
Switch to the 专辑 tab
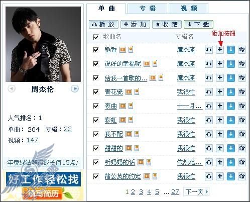pyautogui.click(x=148, y=9)
